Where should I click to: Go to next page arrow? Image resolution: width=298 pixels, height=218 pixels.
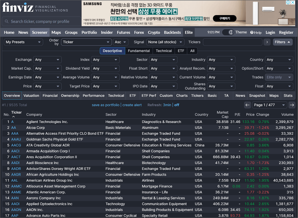[292, 105]
